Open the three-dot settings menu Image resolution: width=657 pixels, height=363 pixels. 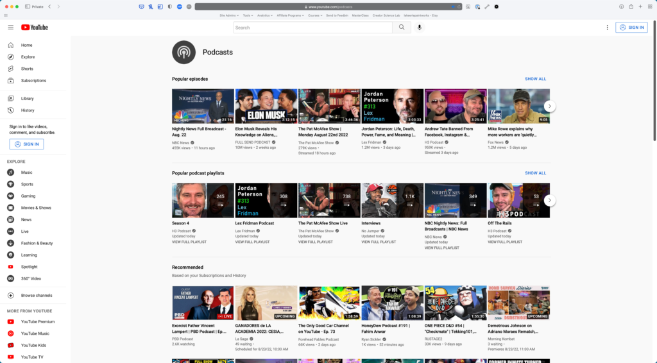click(607, 28)
